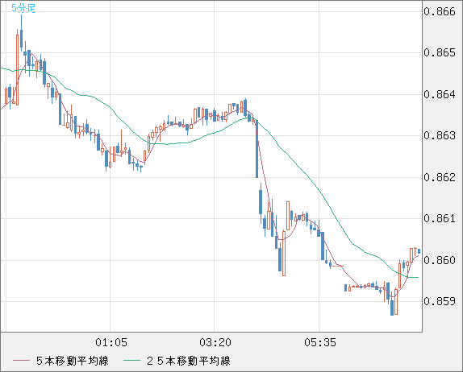Click the 0.863 price axis label
The width and height of the screenshot is (463, 372).
coord(440,135)
